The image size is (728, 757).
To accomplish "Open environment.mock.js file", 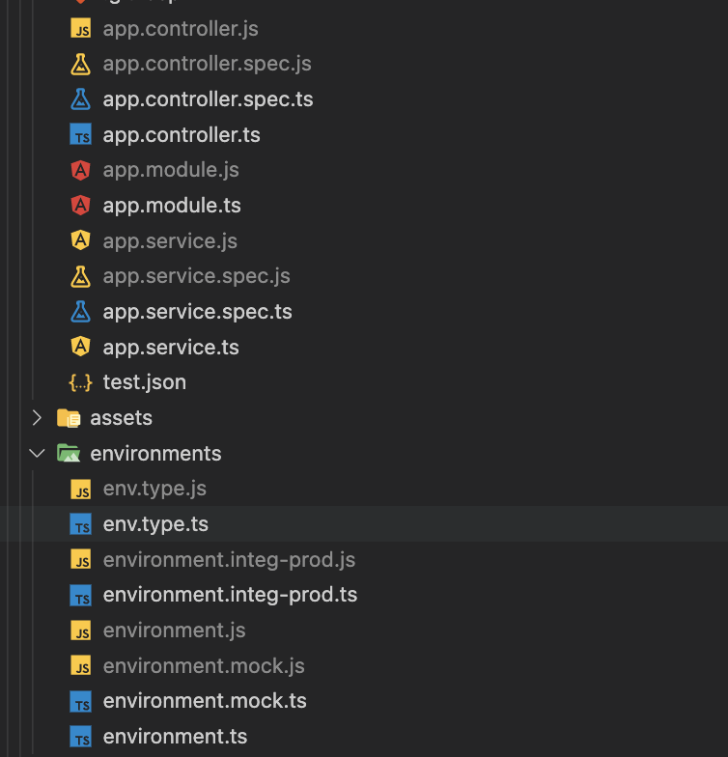I will [x=204, y=666].
